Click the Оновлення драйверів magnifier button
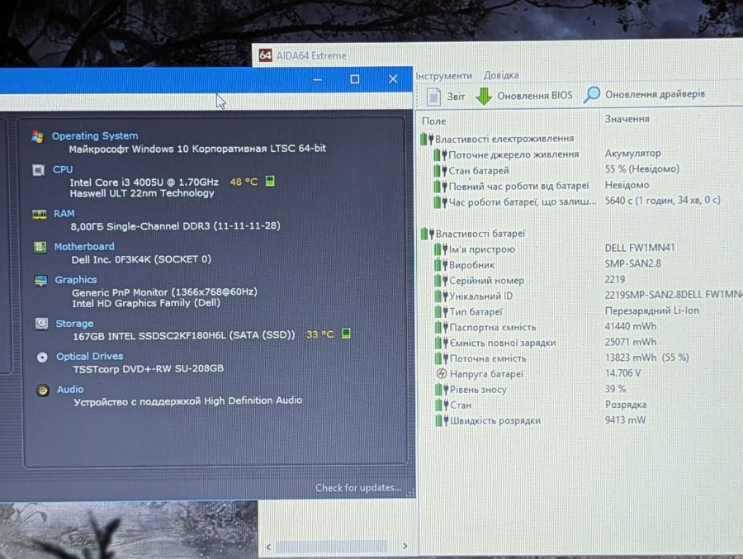The height and width of the screenshot is (559, 743). point(644,94)
